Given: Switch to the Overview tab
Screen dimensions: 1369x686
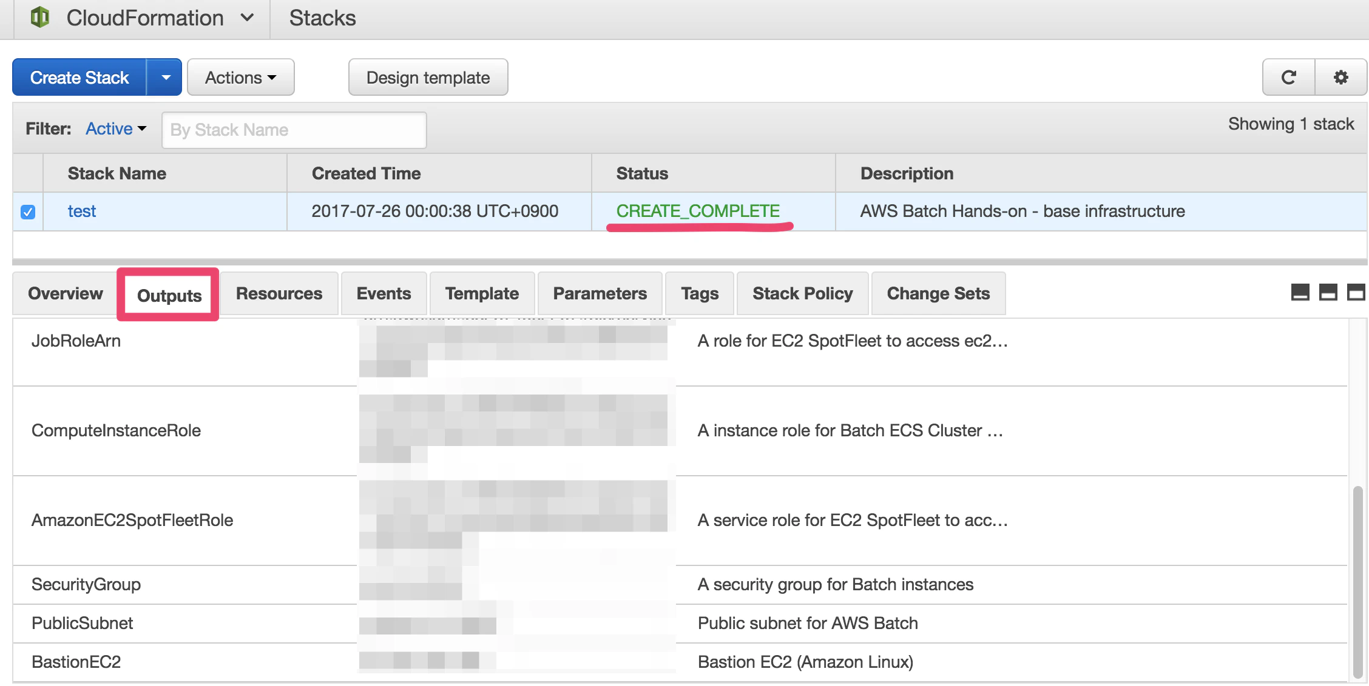Looking at the screenshot, I should coord(66,293).
